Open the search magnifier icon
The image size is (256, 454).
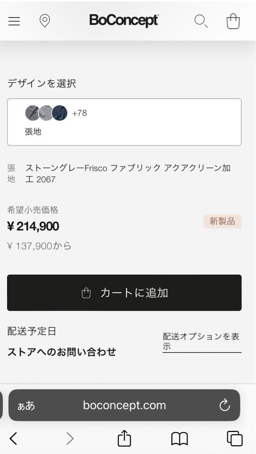pos(201,21)
